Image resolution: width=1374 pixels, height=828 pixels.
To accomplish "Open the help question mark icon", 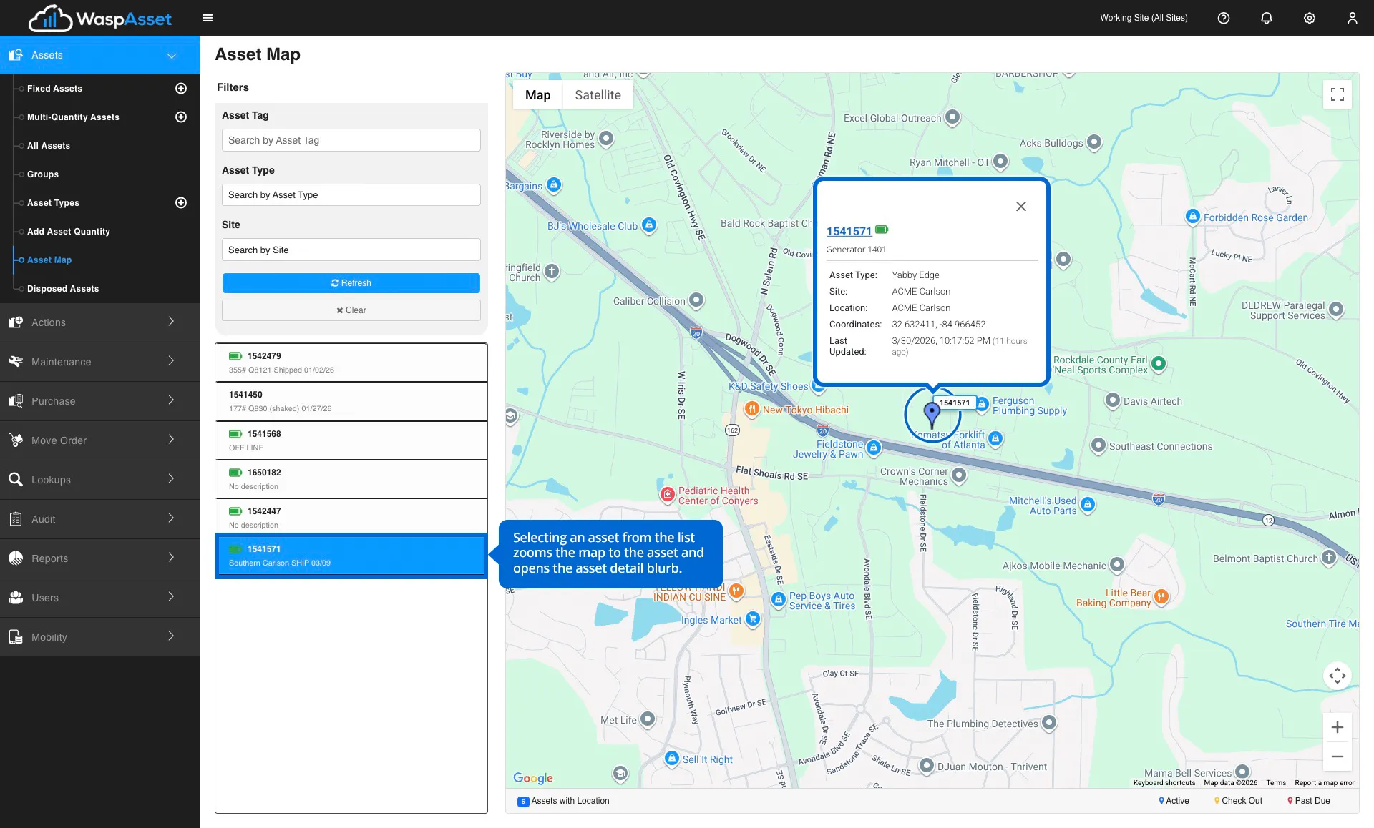I will point(1224,18).
